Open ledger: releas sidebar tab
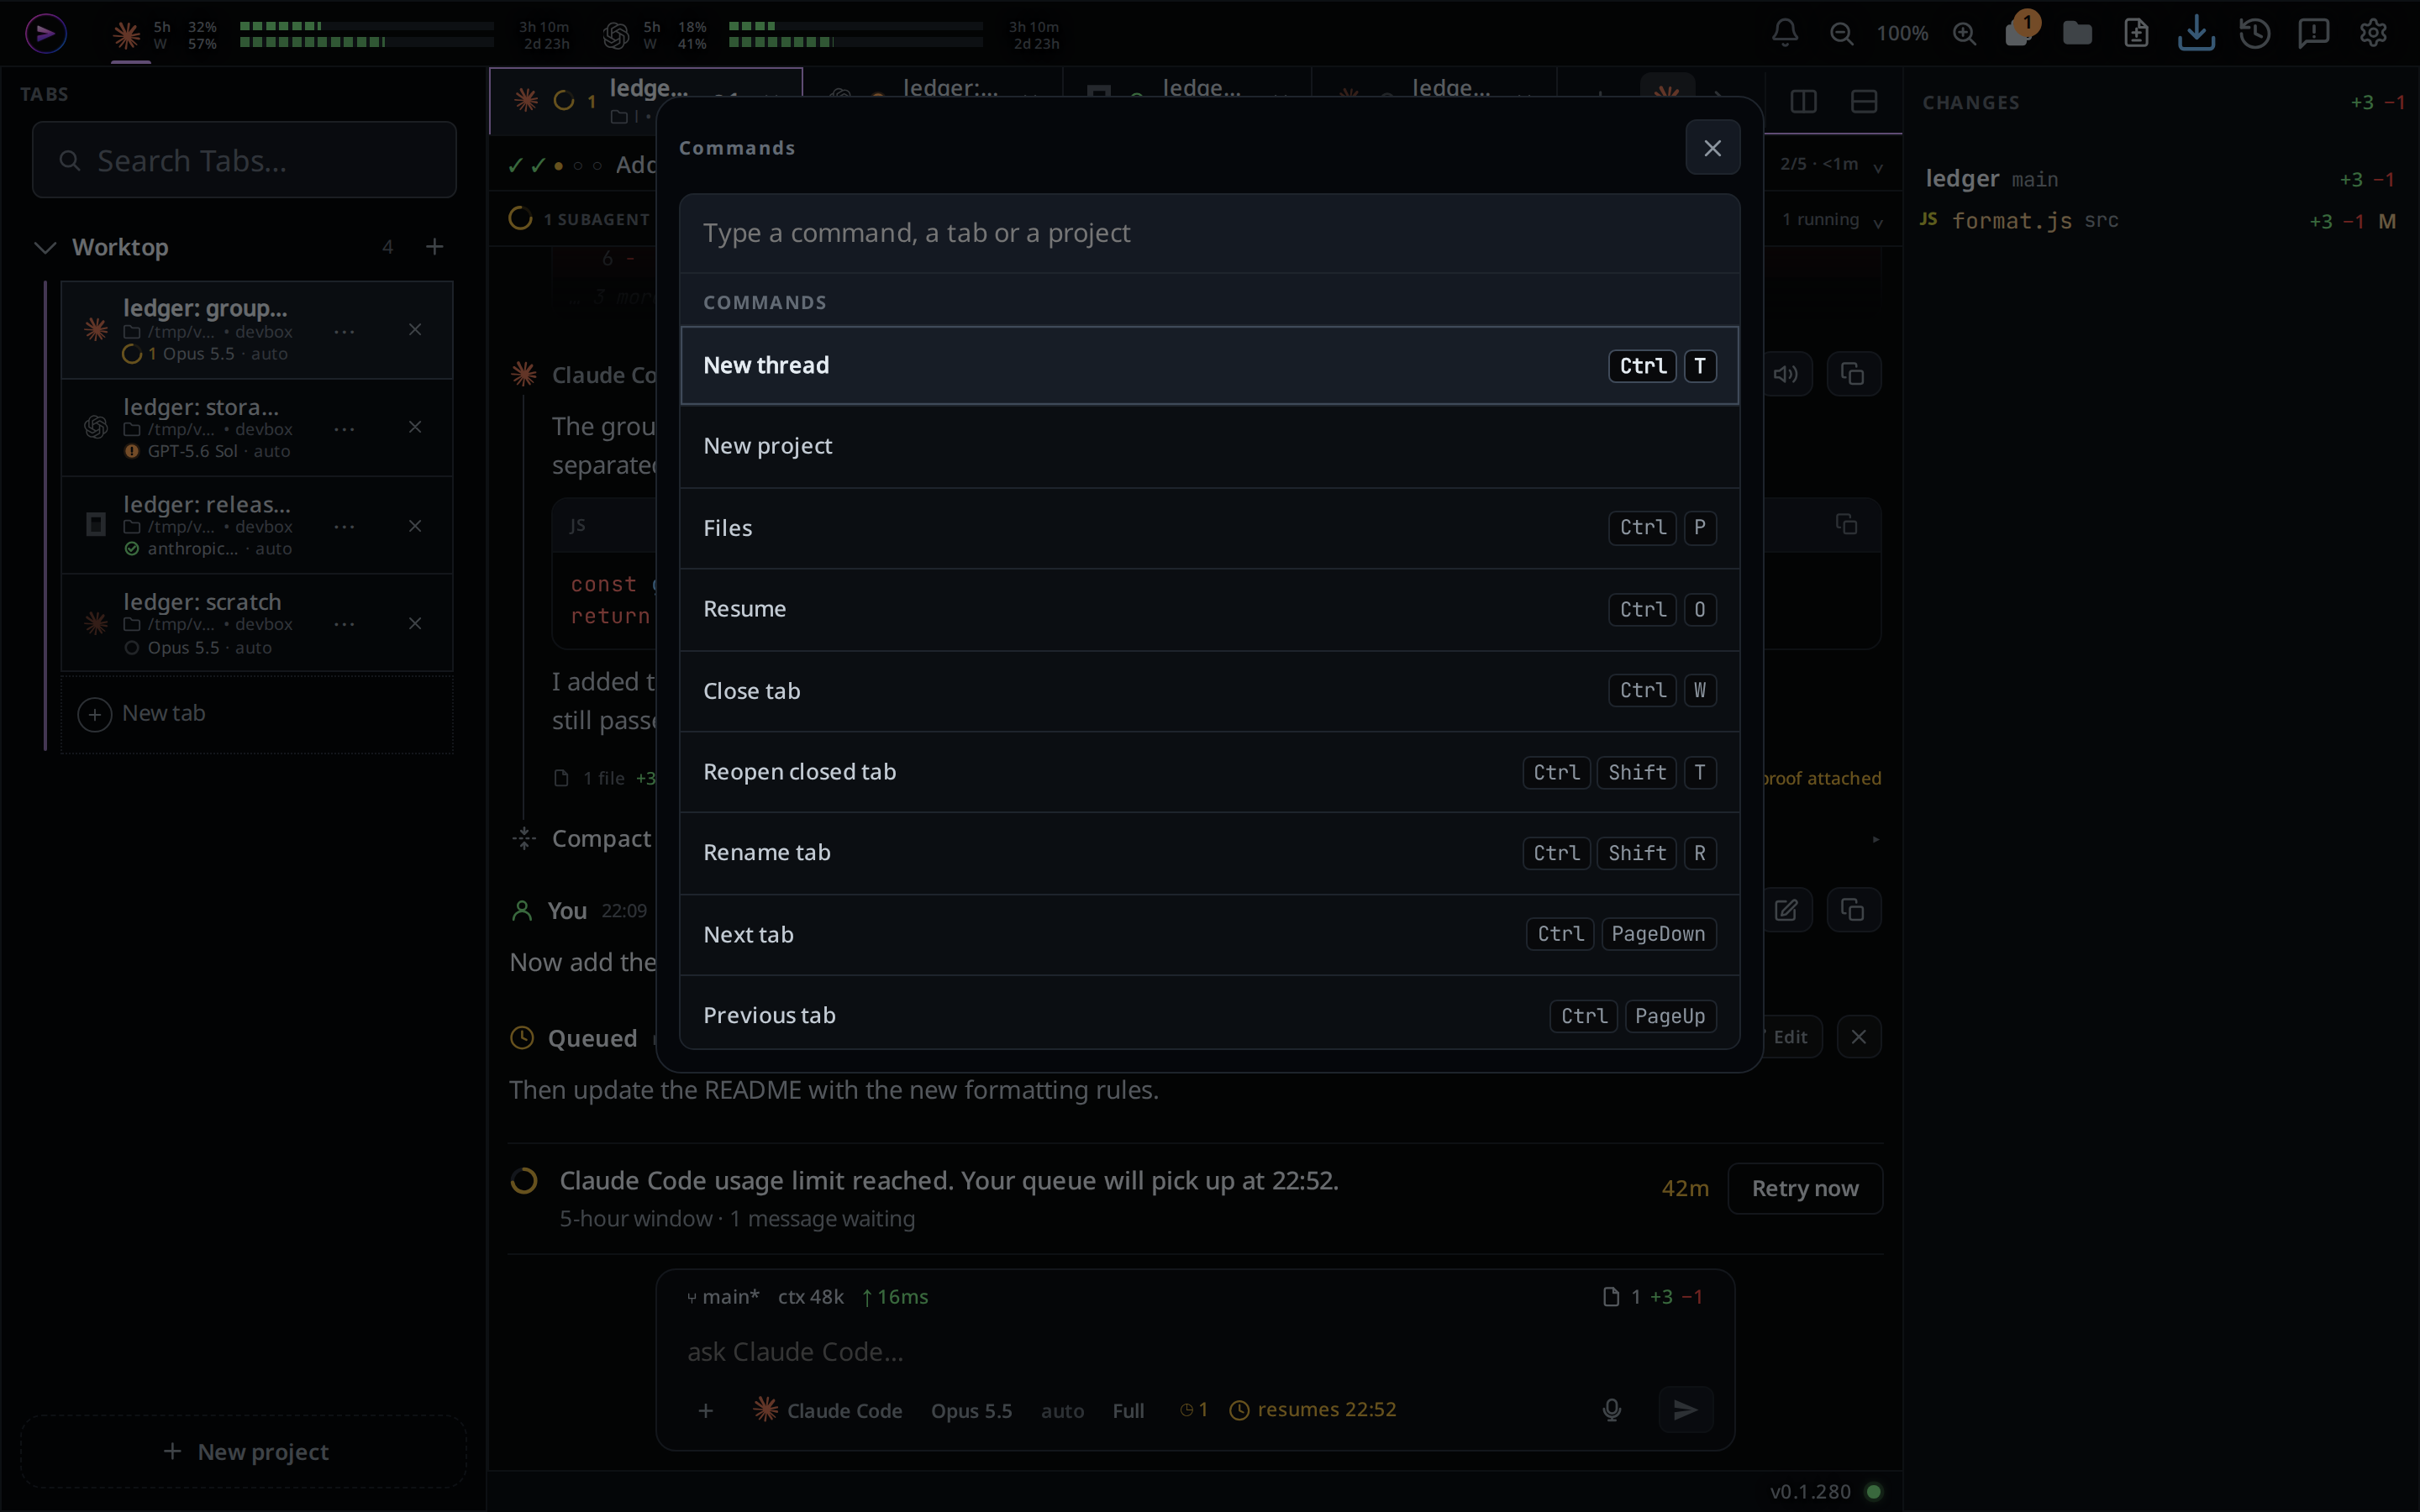The image size is (2420, 1512). pyautogui.click(x=256, y=526)
